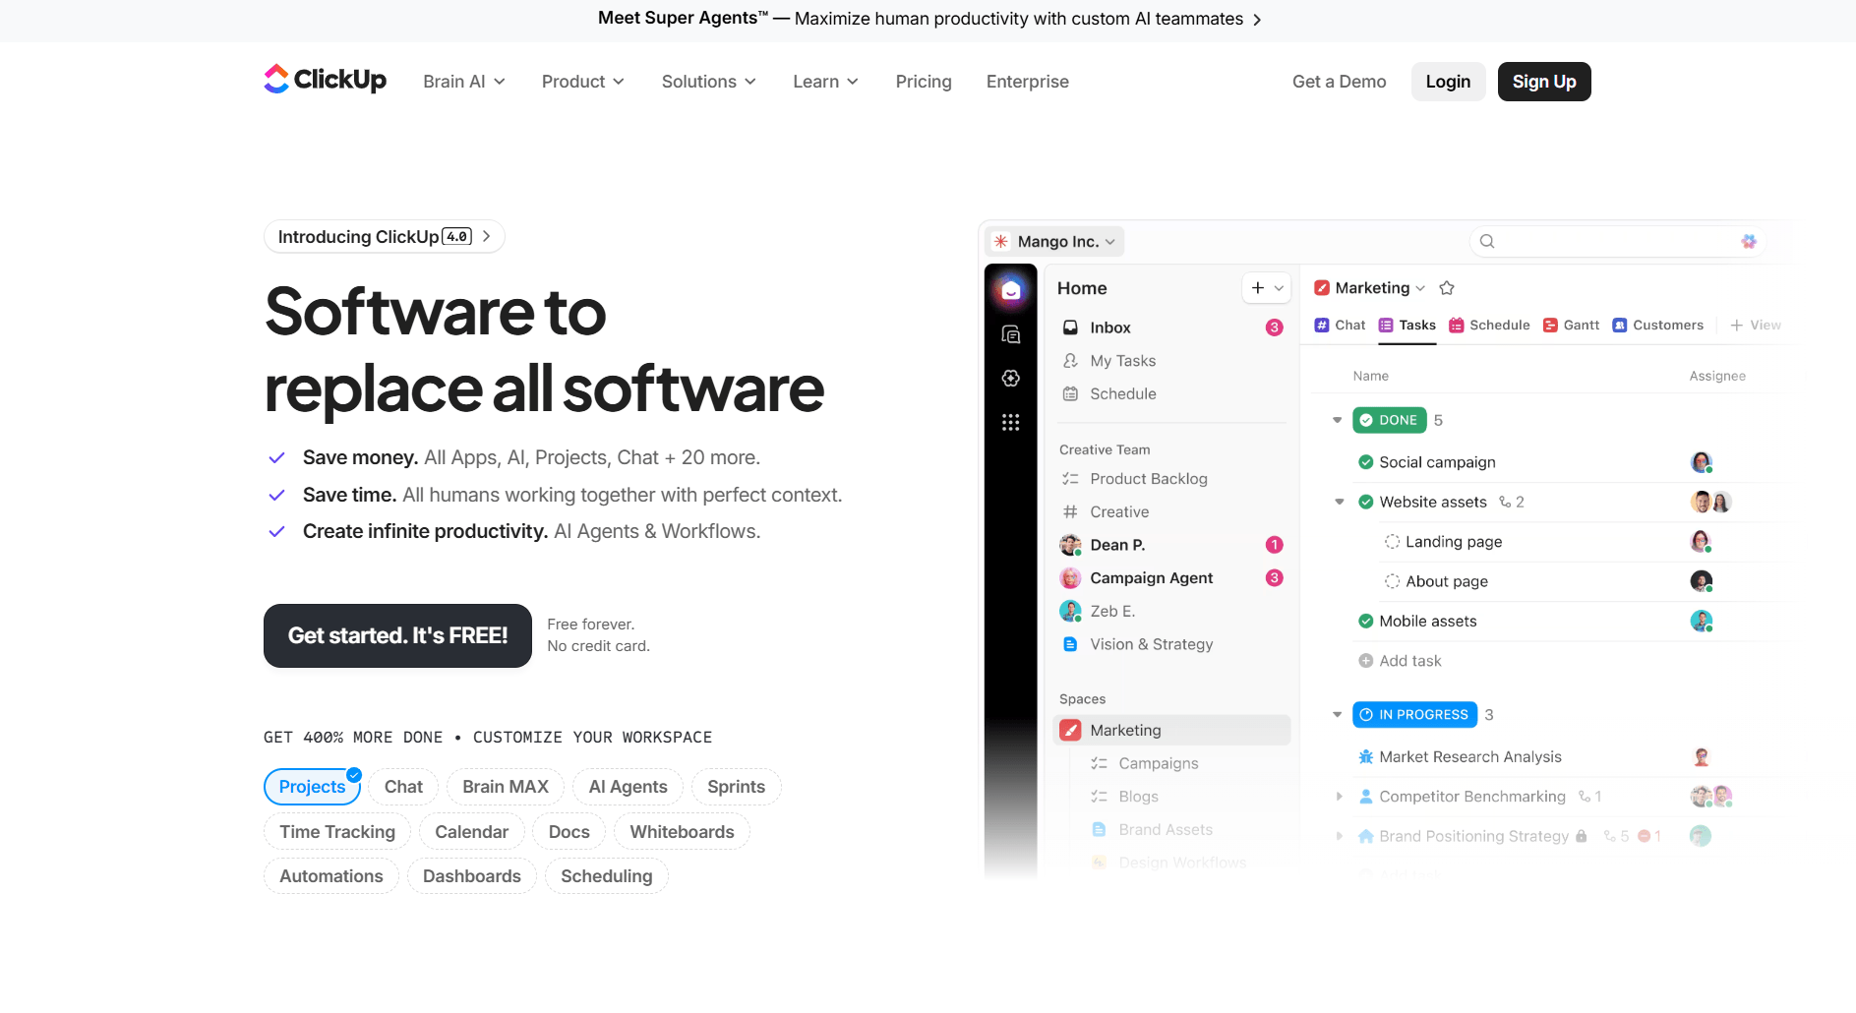Image resolution: width=1856 pixels, height=1013 pixels.
Task: Click the IN PROGRESS blue status badge
Action: point(1414,715)
